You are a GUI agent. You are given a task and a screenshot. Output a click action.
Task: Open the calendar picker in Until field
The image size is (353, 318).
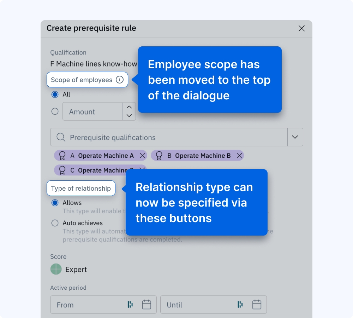(257, 305)
